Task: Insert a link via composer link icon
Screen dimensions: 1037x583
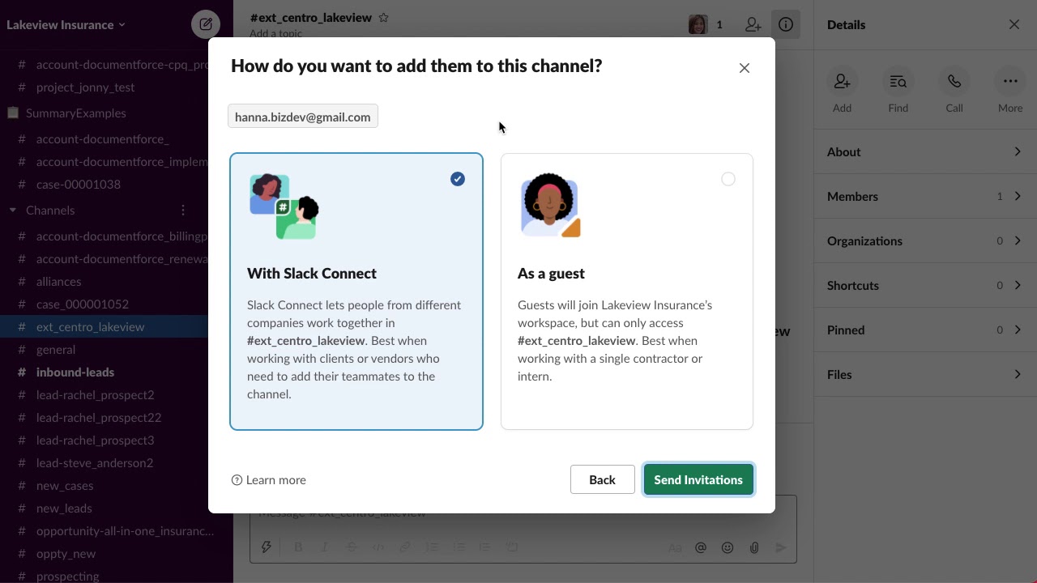Action: [x=405, y=547]
